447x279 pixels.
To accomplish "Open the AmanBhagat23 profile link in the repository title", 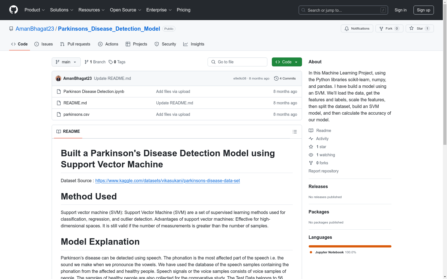I will point(35,29).
